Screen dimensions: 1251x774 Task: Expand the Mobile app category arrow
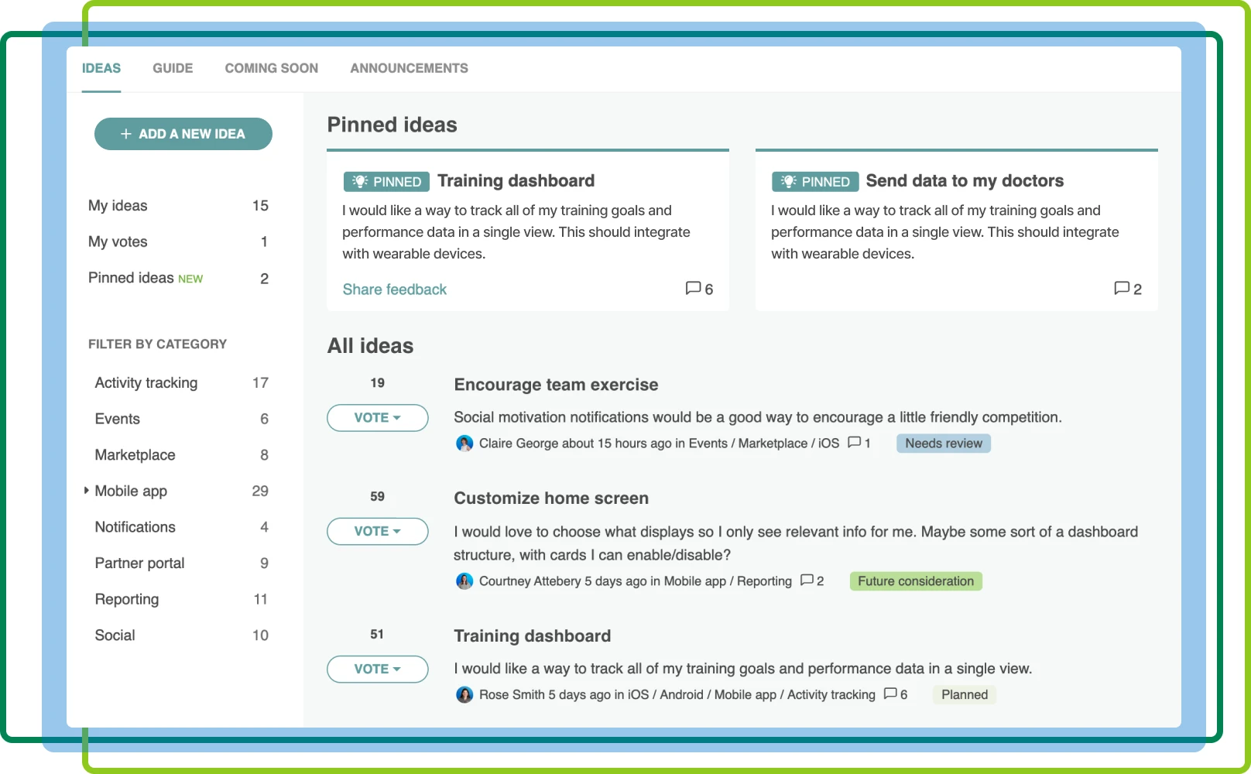(x=87, y=491)
